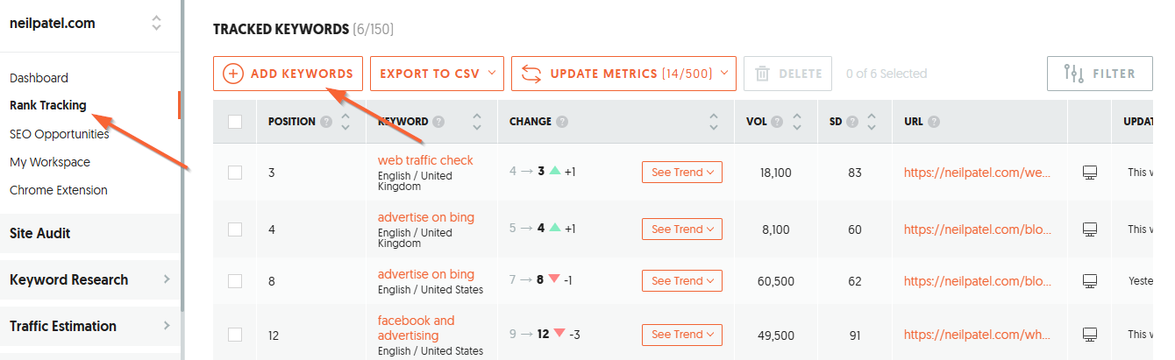Click help icon next to Position header

pyautogui.click(x=326, y=122)
